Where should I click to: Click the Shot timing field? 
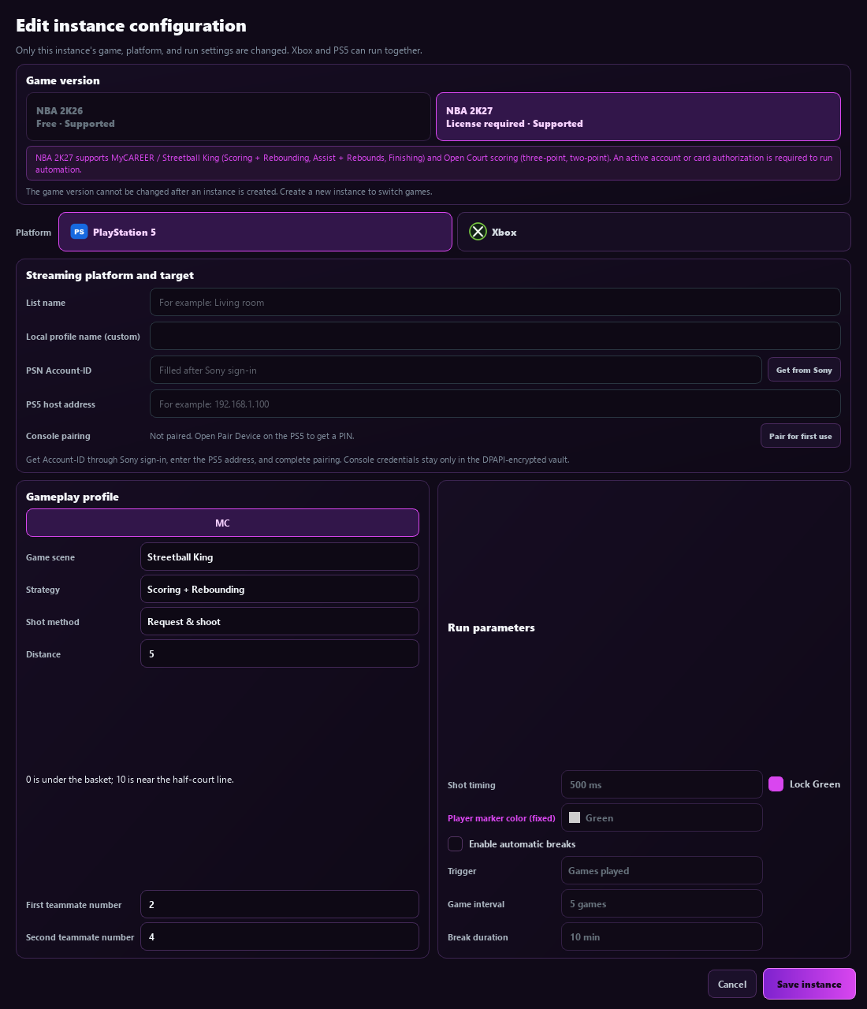pos(662,784)
